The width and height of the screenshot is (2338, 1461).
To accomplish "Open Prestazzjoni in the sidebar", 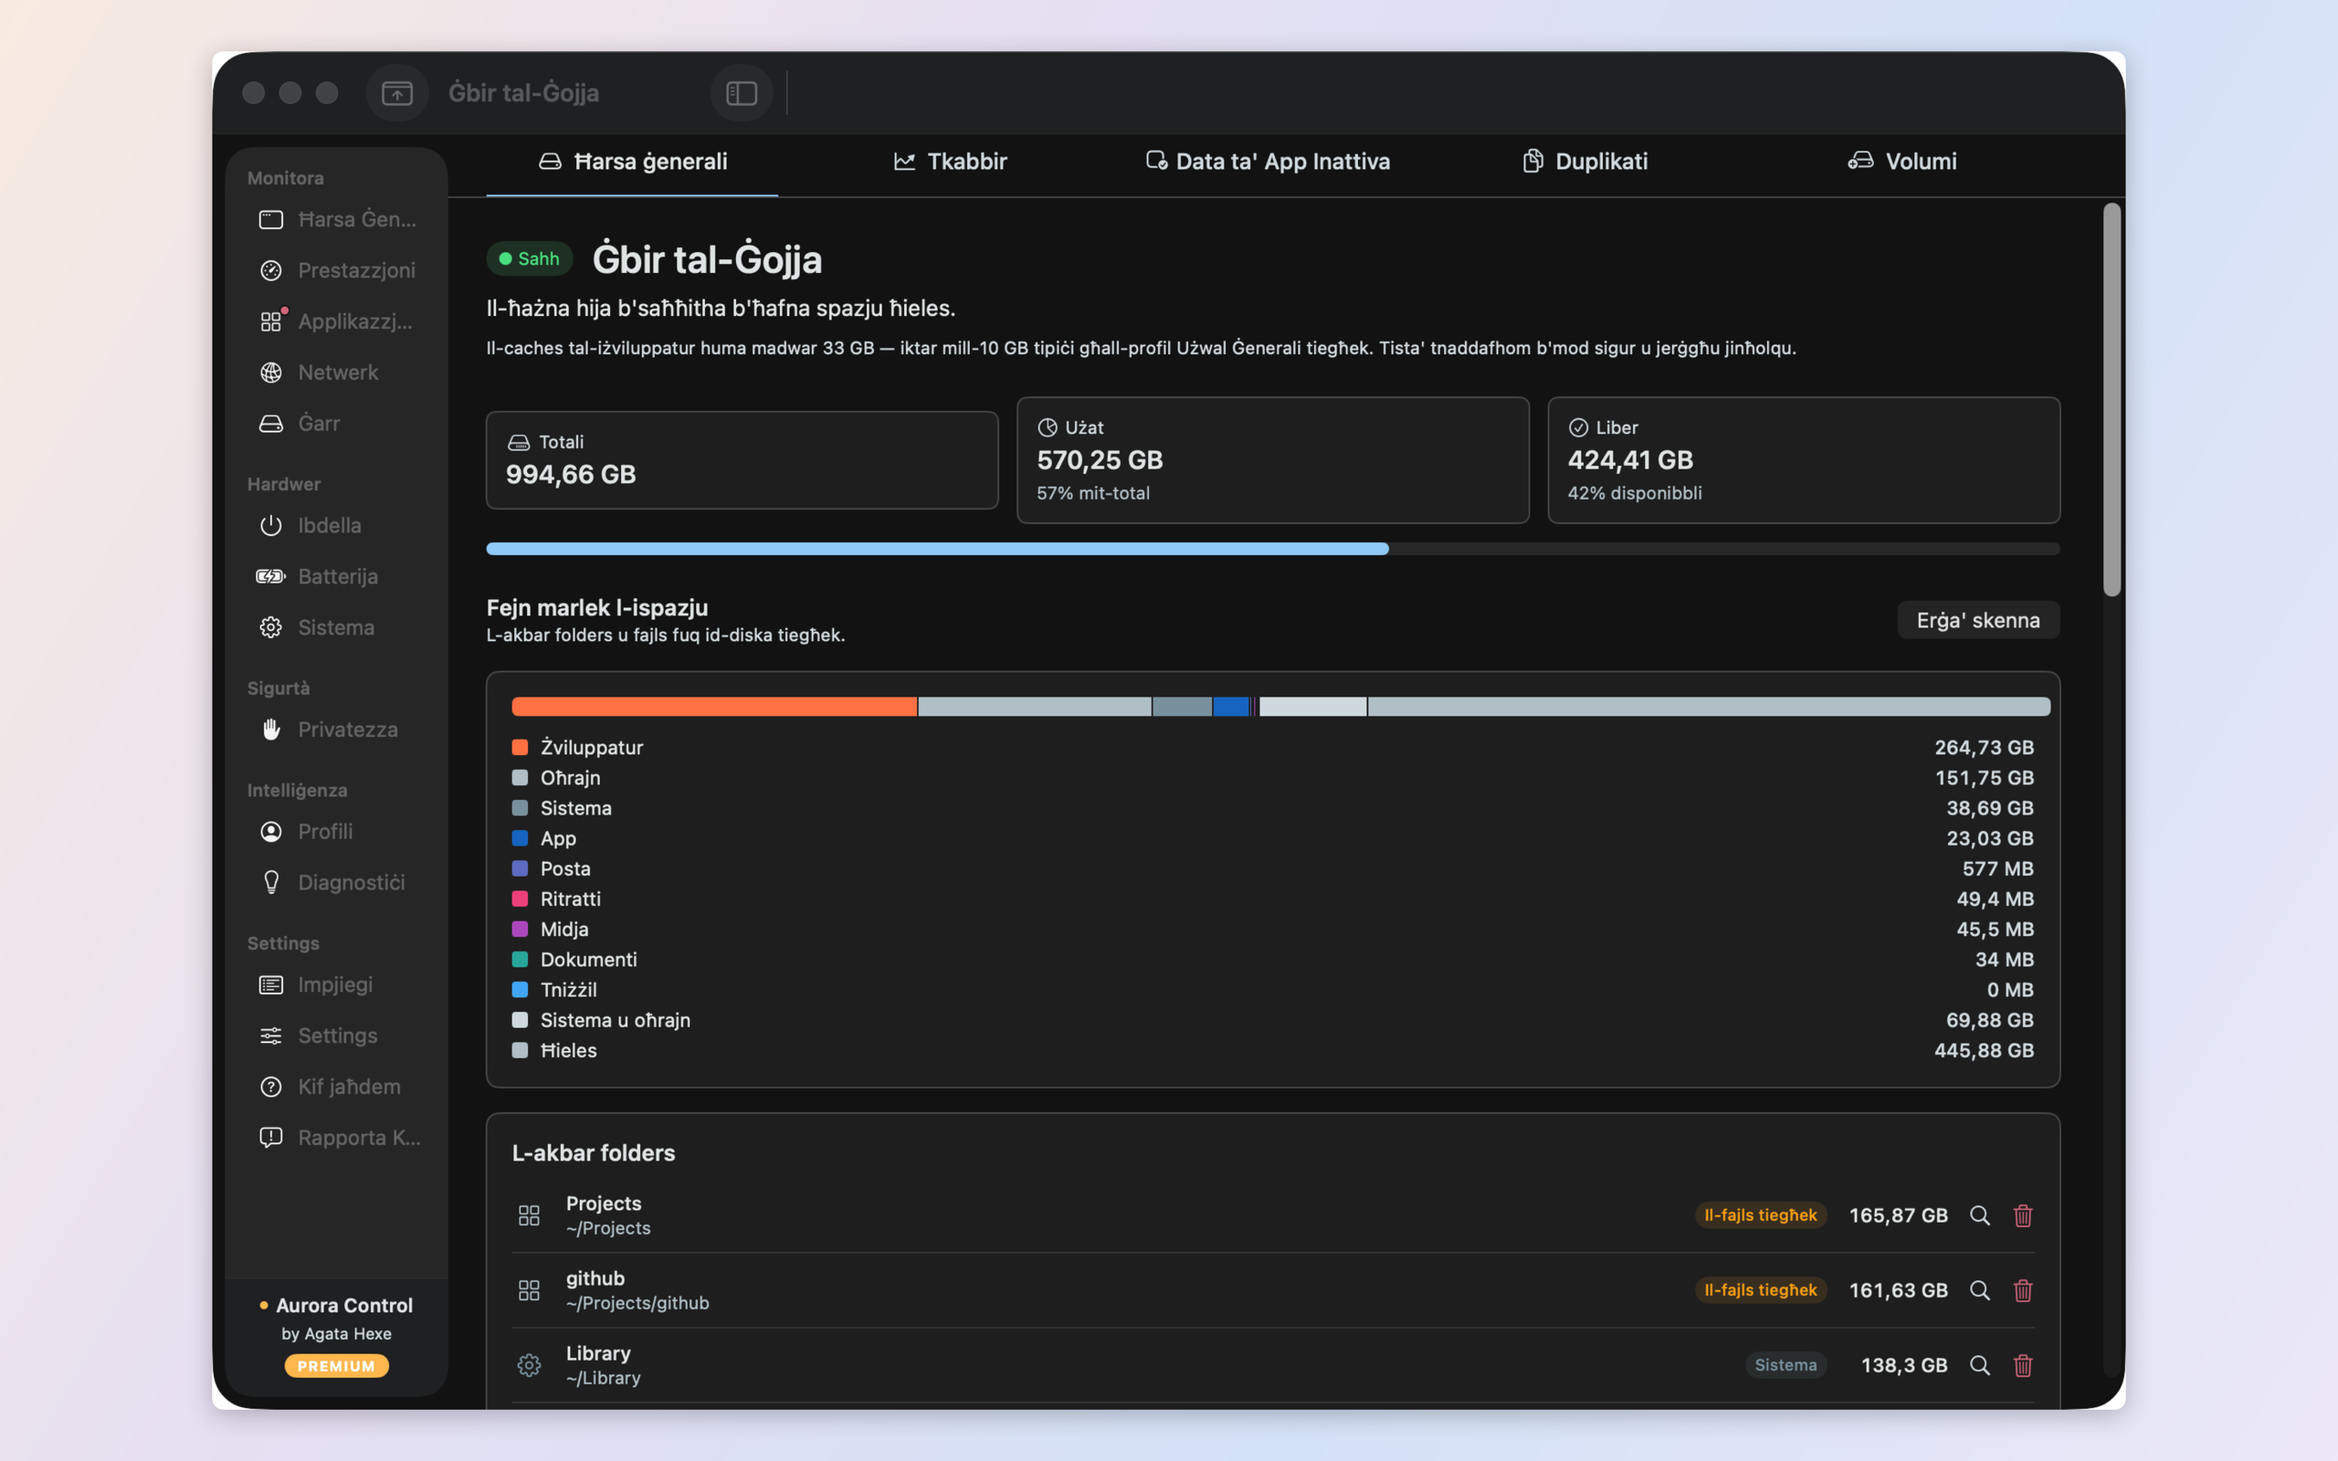I will click(x=336, y=270).
